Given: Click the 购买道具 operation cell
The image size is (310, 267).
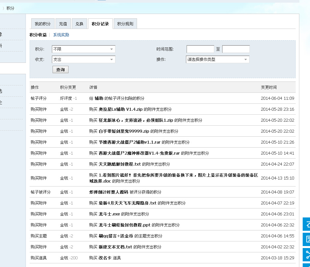Looking at the screenshot, I should 39,258.
